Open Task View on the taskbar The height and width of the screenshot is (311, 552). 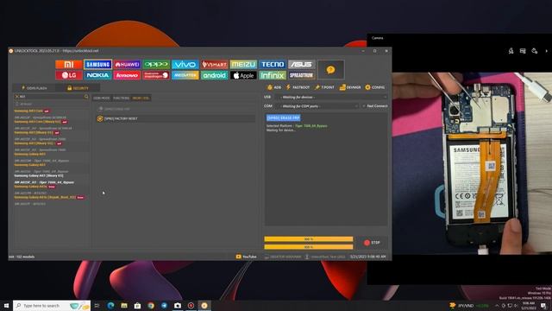97,305
